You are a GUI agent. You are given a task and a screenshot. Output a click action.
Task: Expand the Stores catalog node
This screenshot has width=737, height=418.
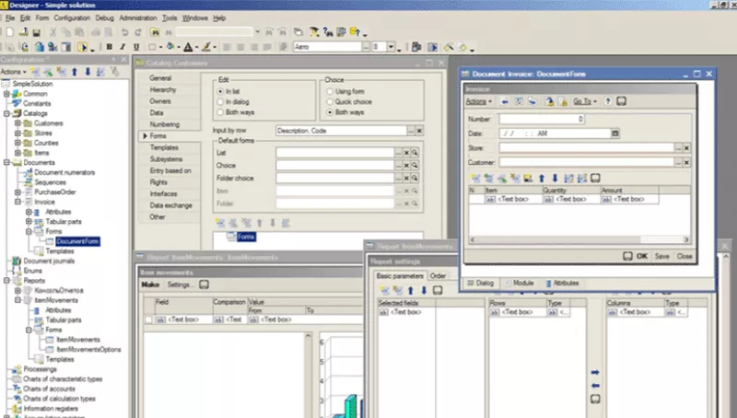pyautogui.click(x=18, y=134)
